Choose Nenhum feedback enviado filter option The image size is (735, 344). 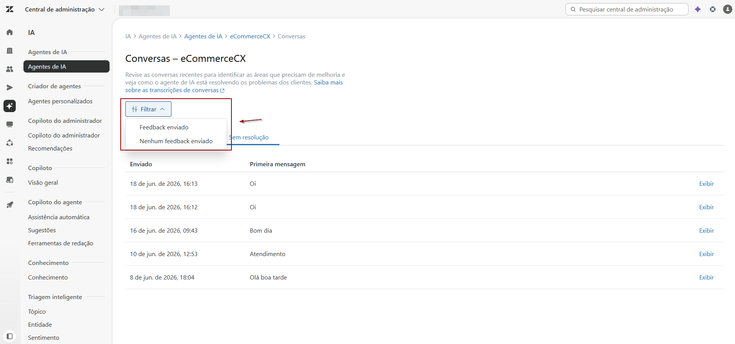pos(176,141)
